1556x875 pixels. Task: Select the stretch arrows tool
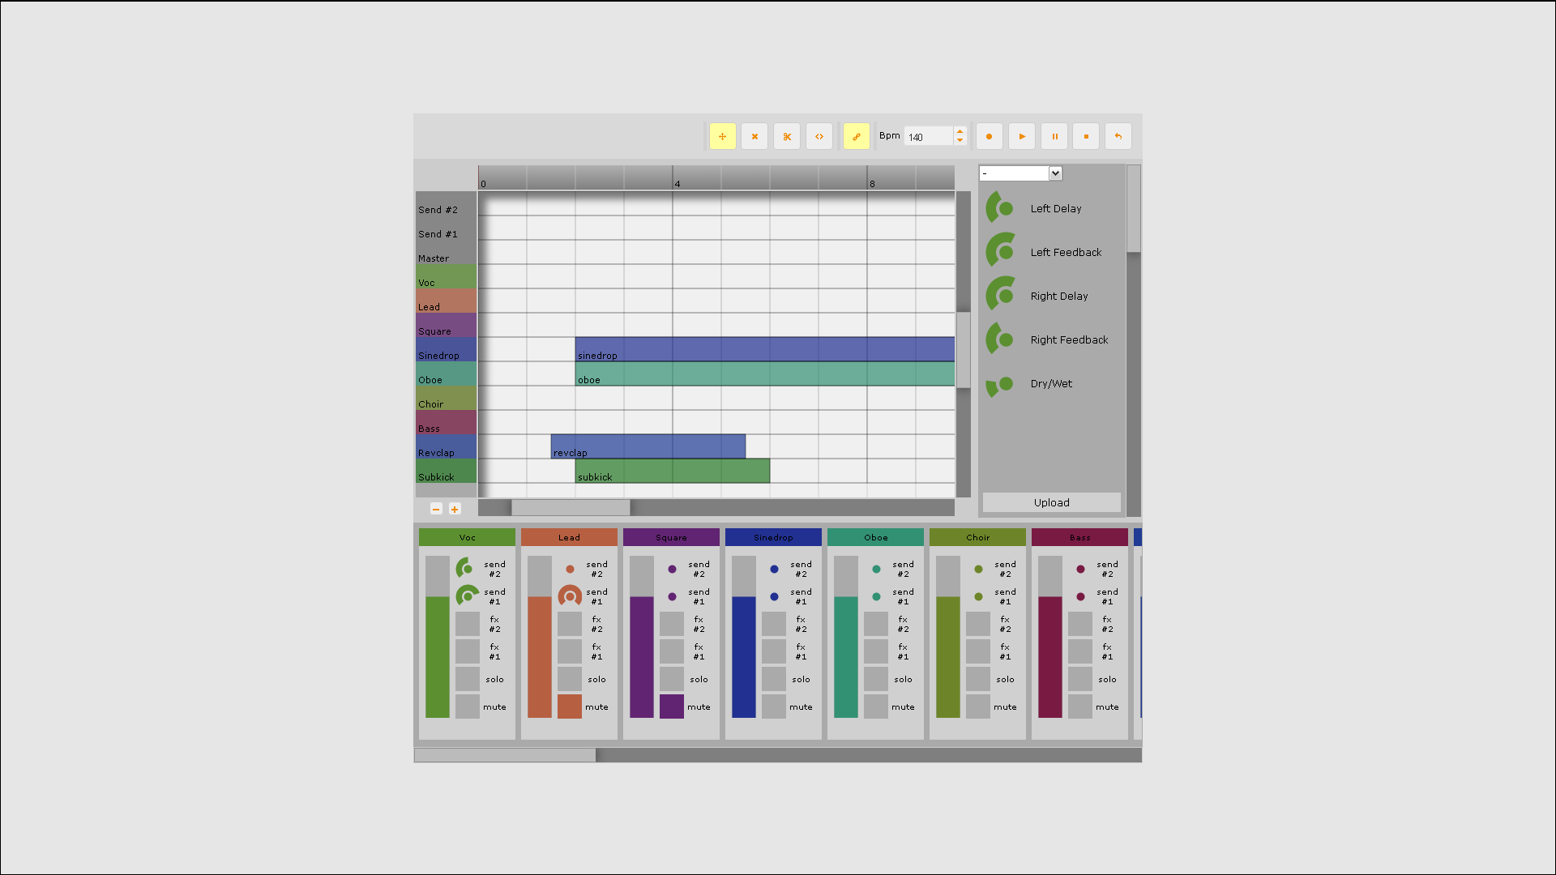(819, 136)
